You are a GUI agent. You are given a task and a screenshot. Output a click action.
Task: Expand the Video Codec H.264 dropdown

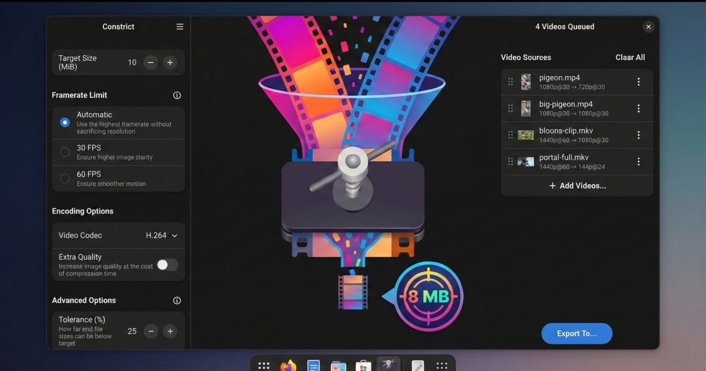click(x=161, y=236)
